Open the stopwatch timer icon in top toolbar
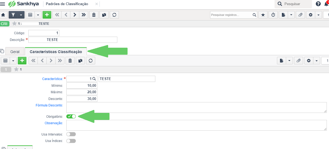 (x=273, y=15)
